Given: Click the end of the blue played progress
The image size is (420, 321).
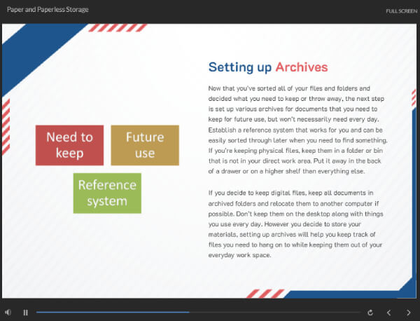Looking at the screenshot, I should click(x=188, y=313).
